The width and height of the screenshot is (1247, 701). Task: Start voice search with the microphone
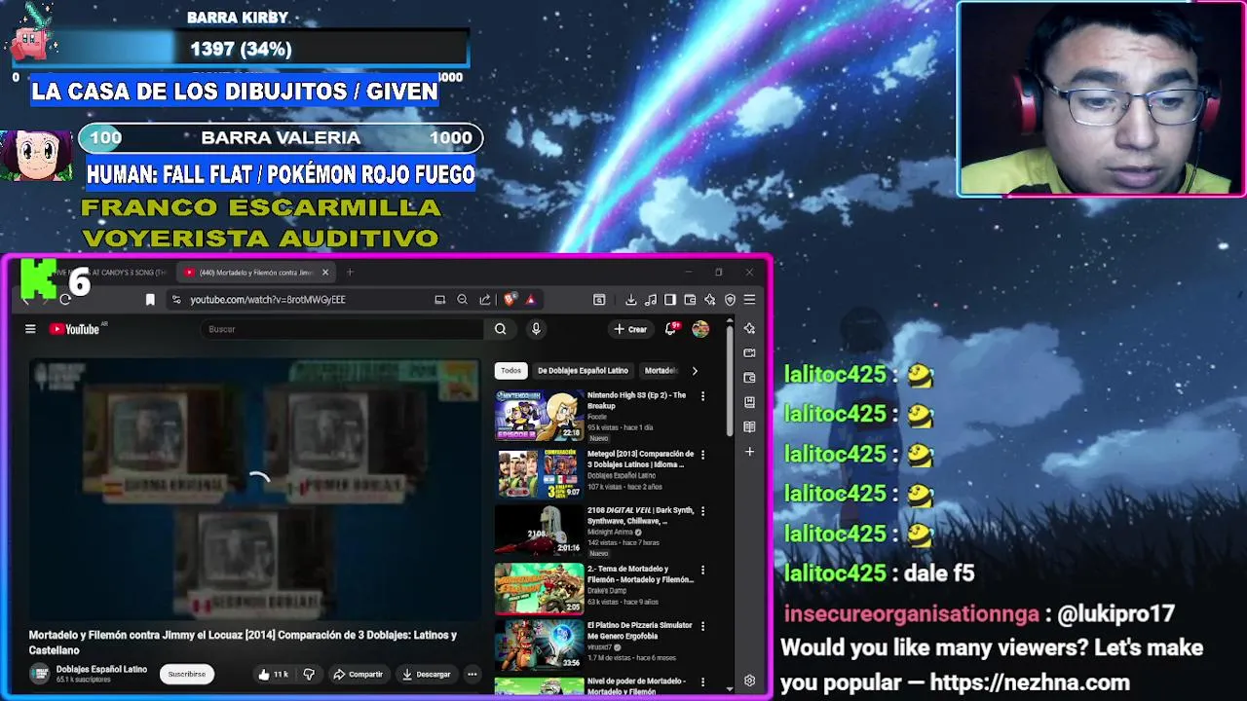(535, 329)
